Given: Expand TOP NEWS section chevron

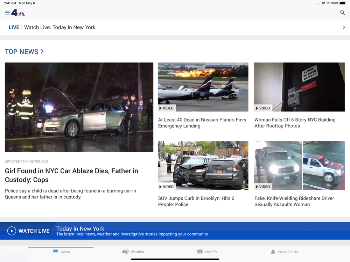Looking at the screenshot, I should click(x=42, y=51).
